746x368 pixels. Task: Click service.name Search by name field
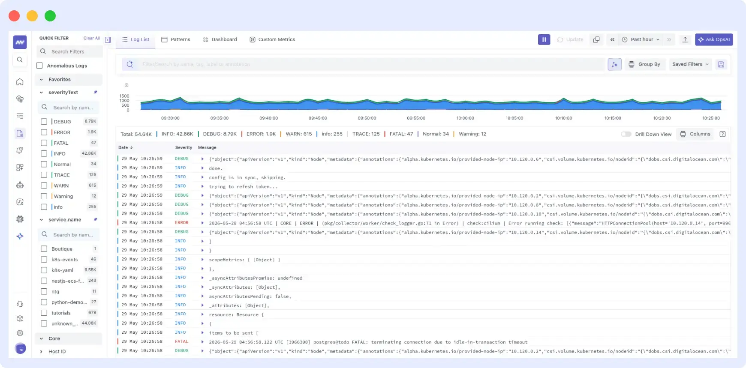69,235
